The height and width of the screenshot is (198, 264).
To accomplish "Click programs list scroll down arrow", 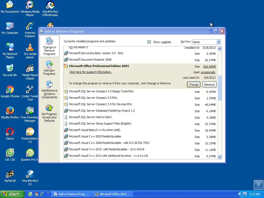I will click(x=219, y=157).
